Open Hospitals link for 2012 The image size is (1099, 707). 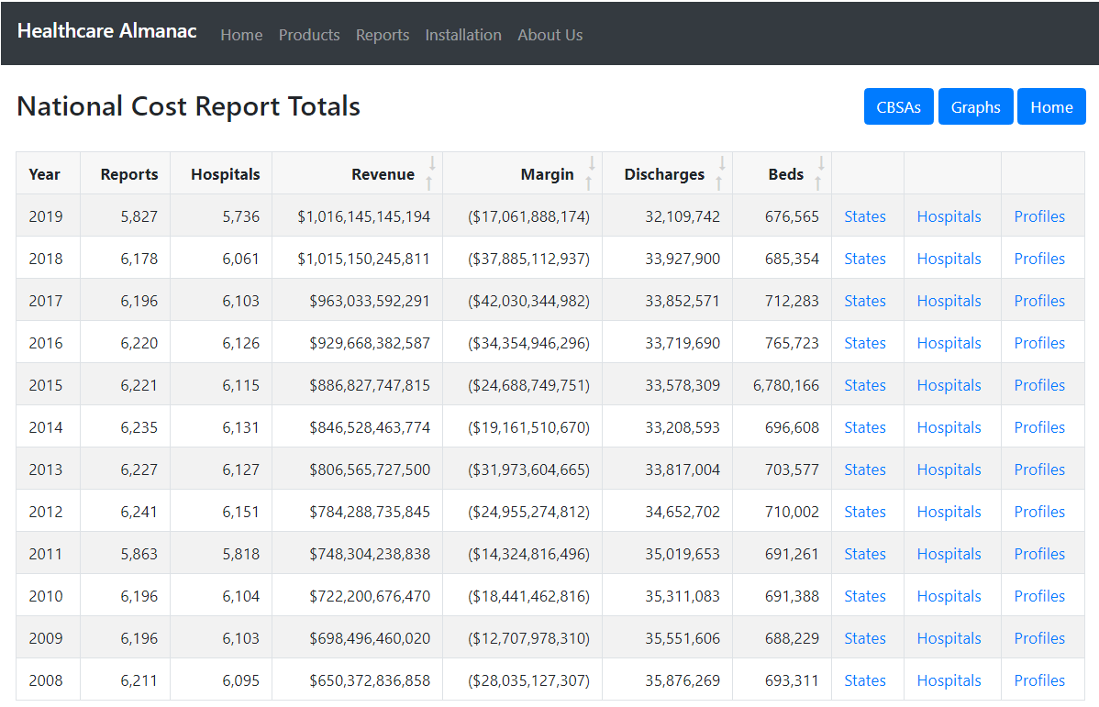point(949,512)
